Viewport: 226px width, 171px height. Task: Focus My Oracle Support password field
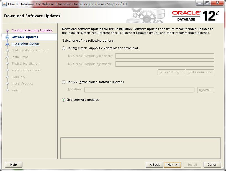(165, 64)
